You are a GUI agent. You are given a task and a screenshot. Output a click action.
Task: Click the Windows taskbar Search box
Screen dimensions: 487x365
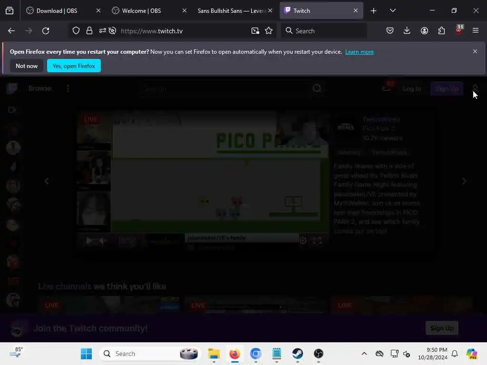150,354
